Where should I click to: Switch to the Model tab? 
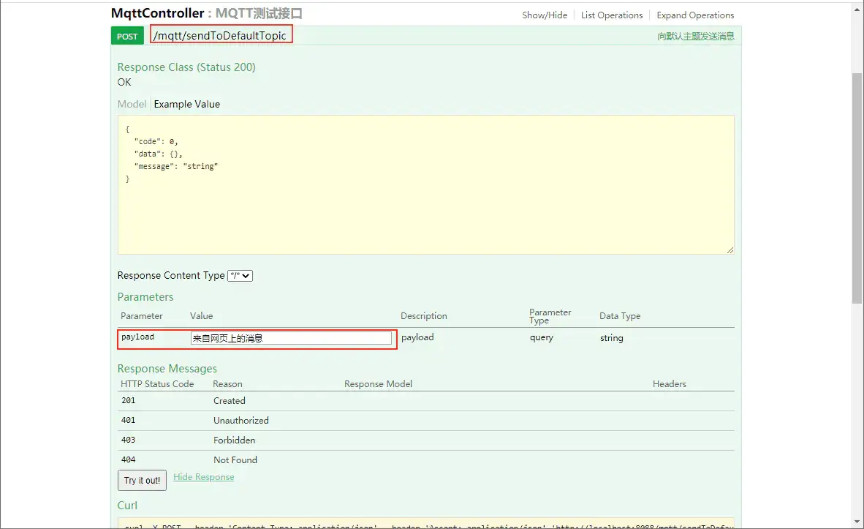coord(132,104)
